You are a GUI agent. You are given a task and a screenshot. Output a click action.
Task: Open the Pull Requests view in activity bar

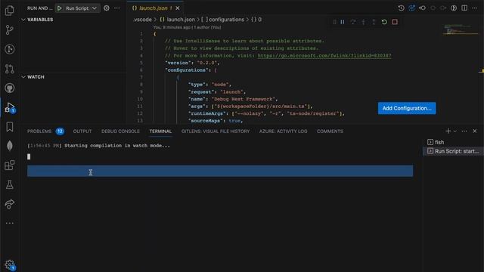(10, 69)
